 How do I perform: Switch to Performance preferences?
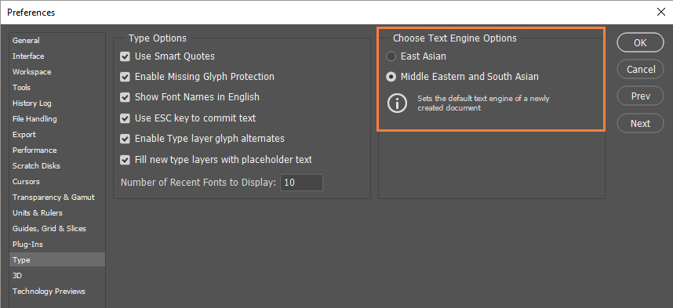click(x=57, y=150)
